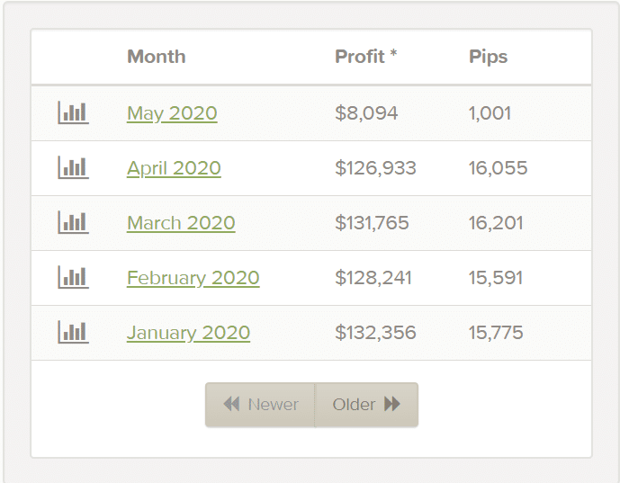The width and height of the screenshot is (620, 483).
Task: Go to Newer months page
Action: click(260, 405)
